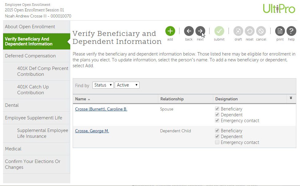Select the draft icon
This screenshot has height=186, width=300.
tap(238, 31)
